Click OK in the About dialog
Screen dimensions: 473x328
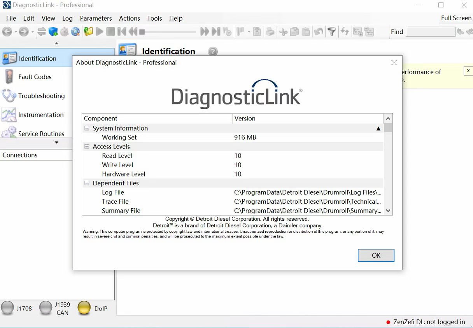[376, 255]
